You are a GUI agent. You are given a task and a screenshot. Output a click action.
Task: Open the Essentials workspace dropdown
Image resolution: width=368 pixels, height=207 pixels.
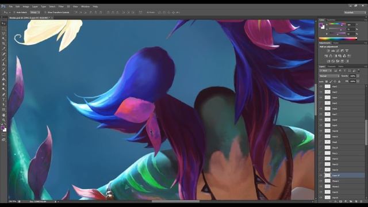355,12
